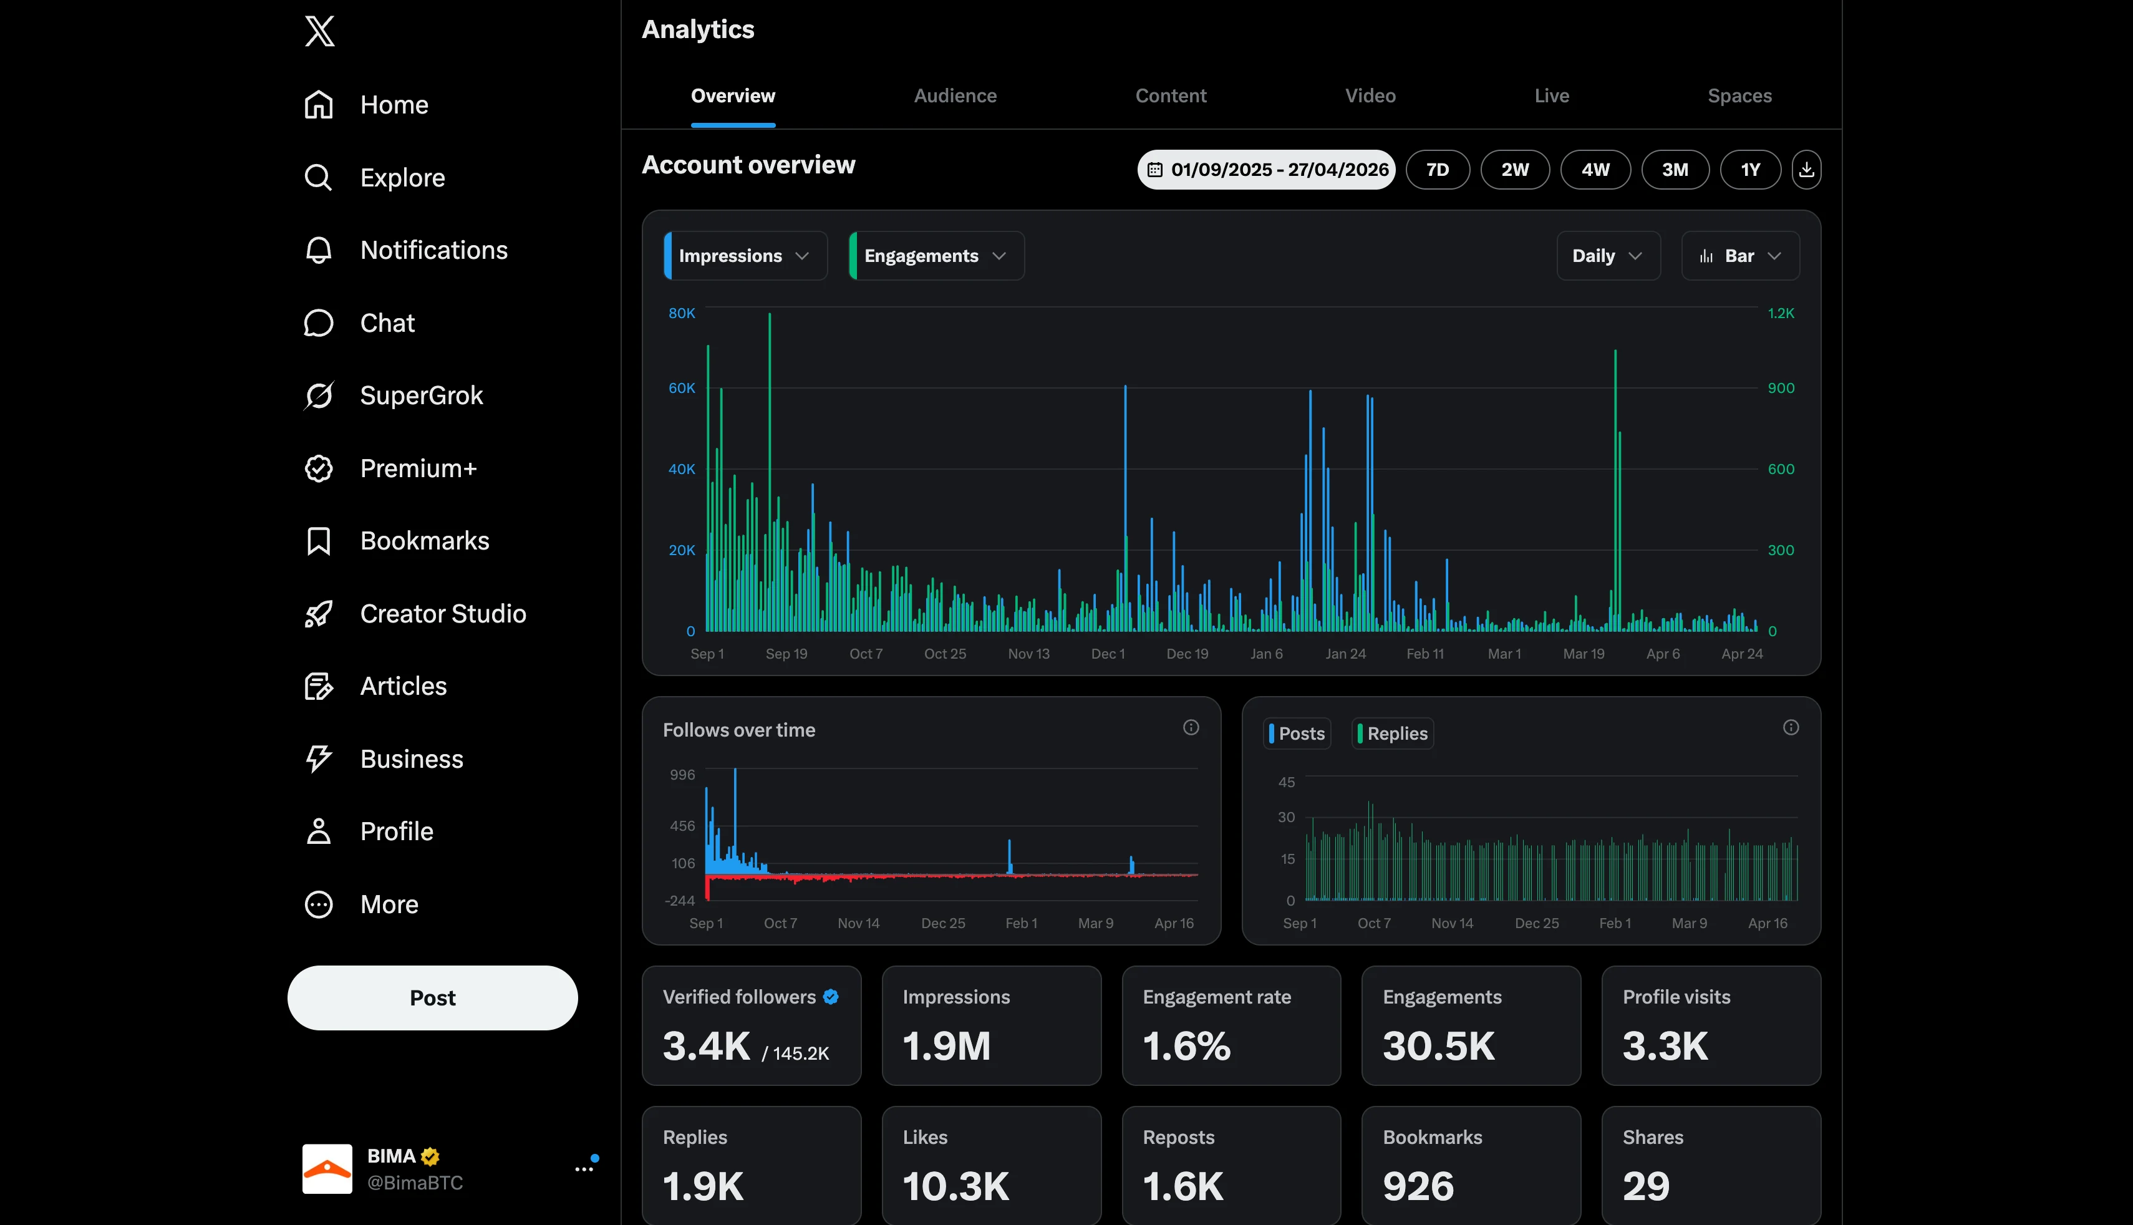Click the download analytics icon
The image size is (2133, 1225).
(x=1806, y=170)
